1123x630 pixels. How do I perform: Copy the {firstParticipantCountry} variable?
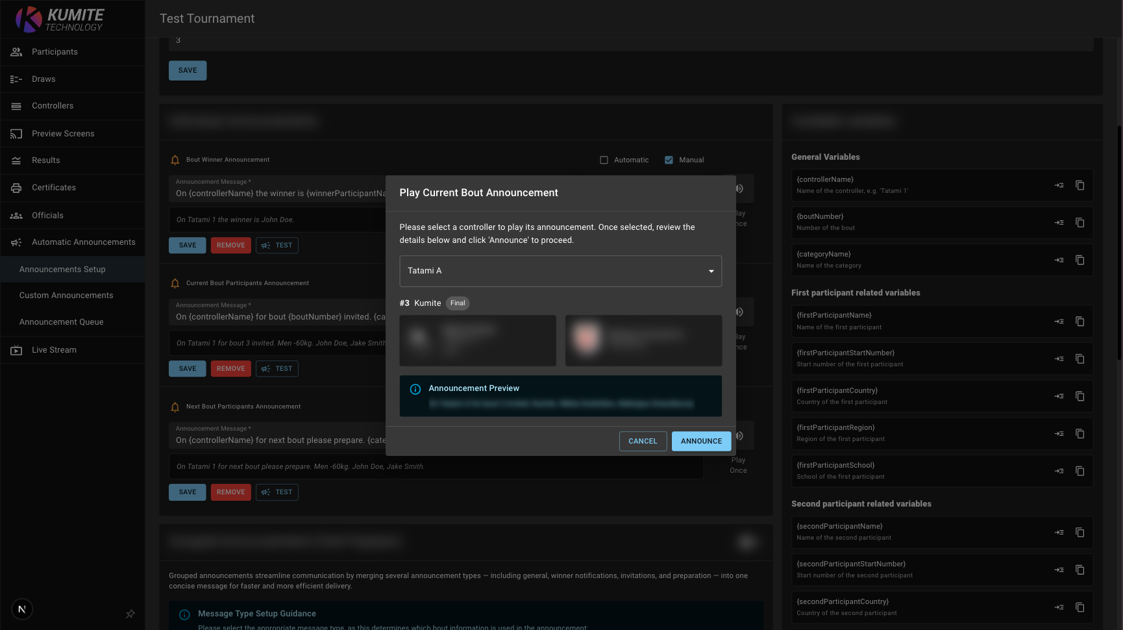[x=1080, y=396]
